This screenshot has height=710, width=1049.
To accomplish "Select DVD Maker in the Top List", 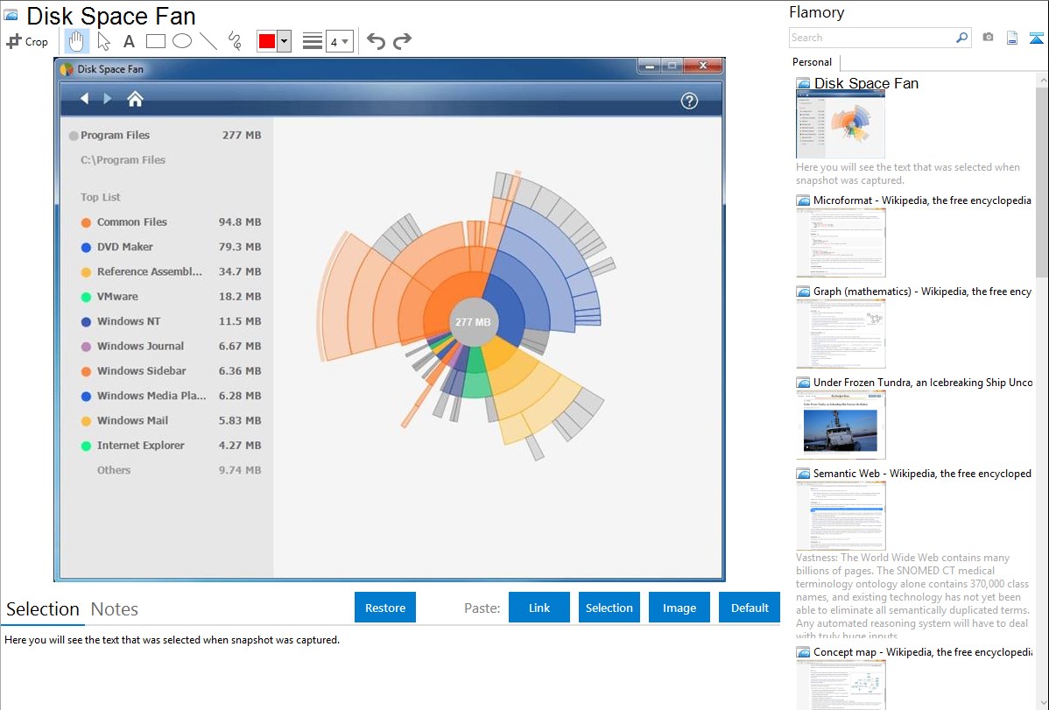I will click(x=171, y=247).
